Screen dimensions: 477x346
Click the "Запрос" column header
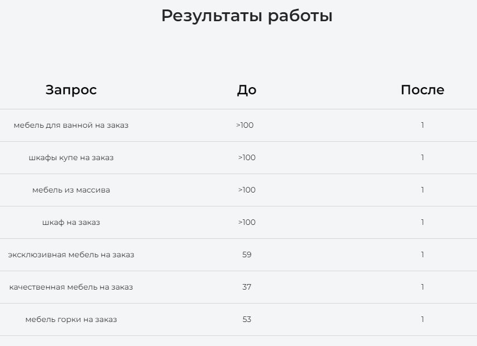click(x=71, y=90)
